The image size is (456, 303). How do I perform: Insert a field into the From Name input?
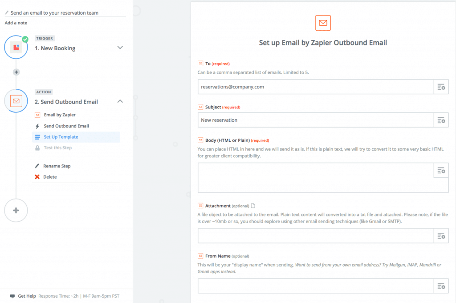[441, 286]
